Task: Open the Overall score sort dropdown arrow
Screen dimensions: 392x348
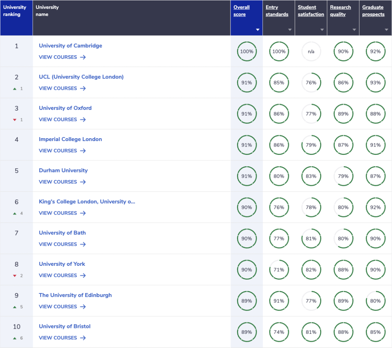Action: 258,30
